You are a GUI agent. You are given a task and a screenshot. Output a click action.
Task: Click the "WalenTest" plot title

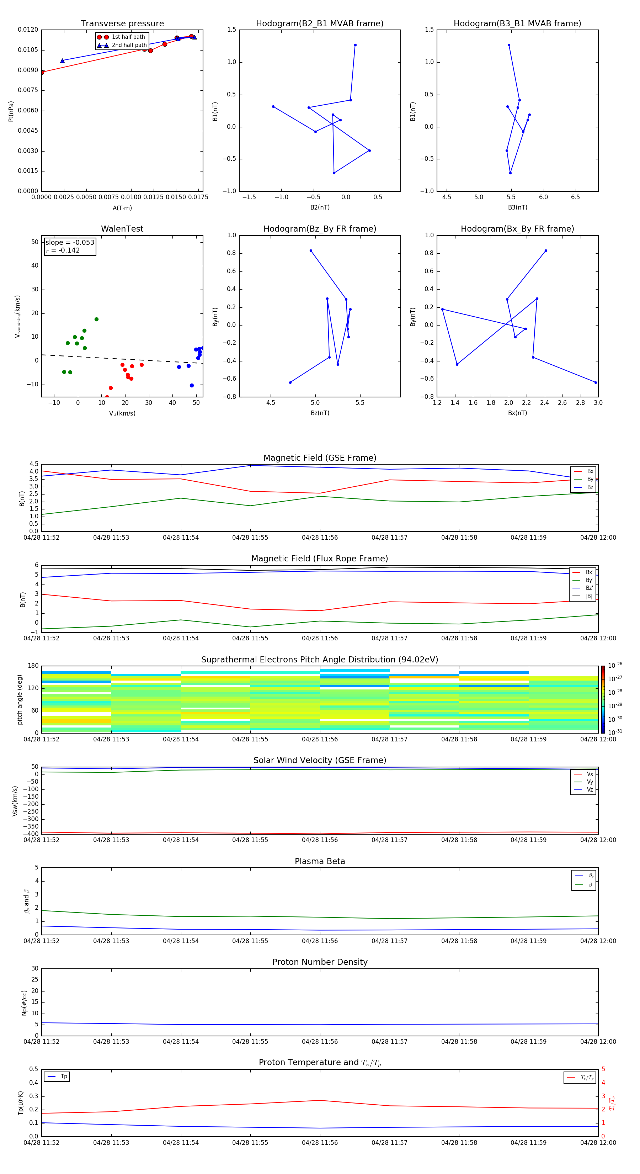[x=122, y=229]
